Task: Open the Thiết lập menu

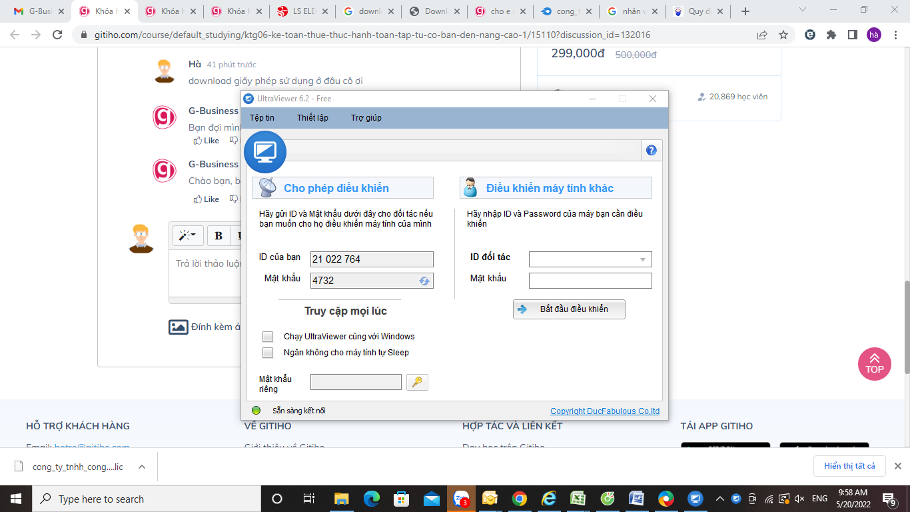Action: pyautogui.click(x=312, y=118)
